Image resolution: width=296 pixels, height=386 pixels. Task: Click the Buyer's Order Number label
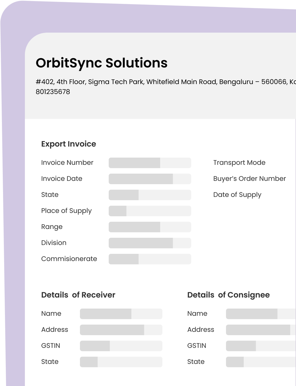click(249, 179)
